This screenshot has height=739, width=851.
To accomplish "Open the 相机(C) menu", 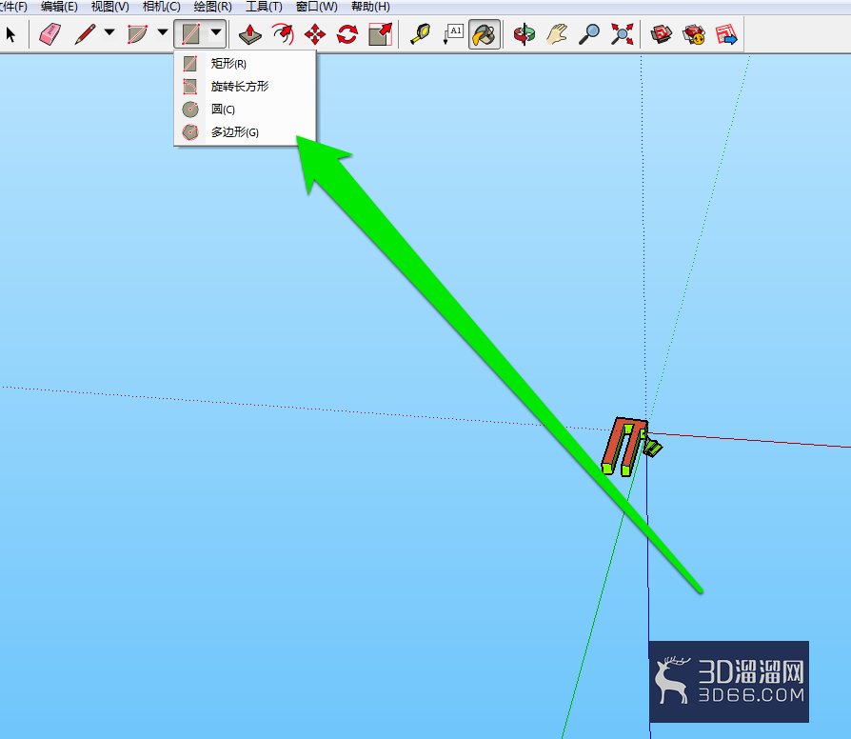I will [161, 7].
